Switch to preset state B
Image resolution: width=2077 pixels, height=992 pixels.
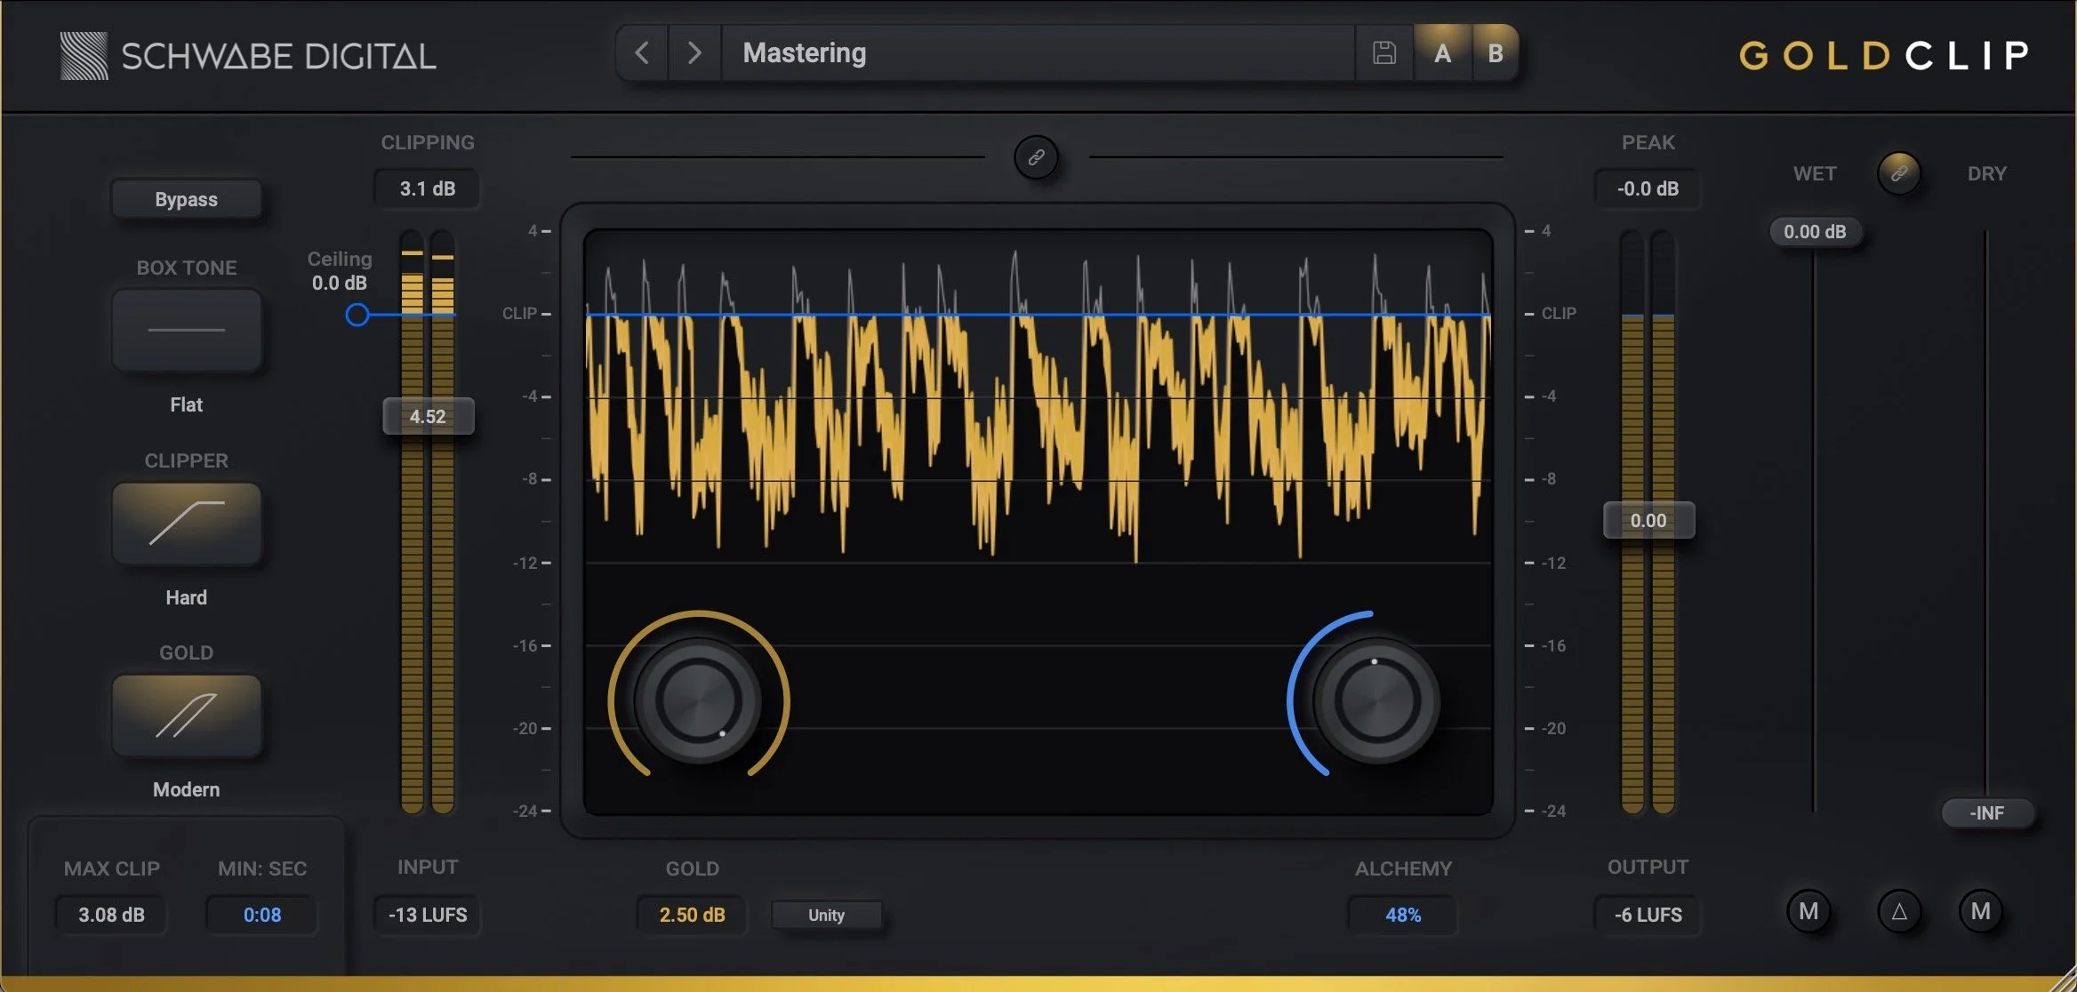tap(1496, 53)
